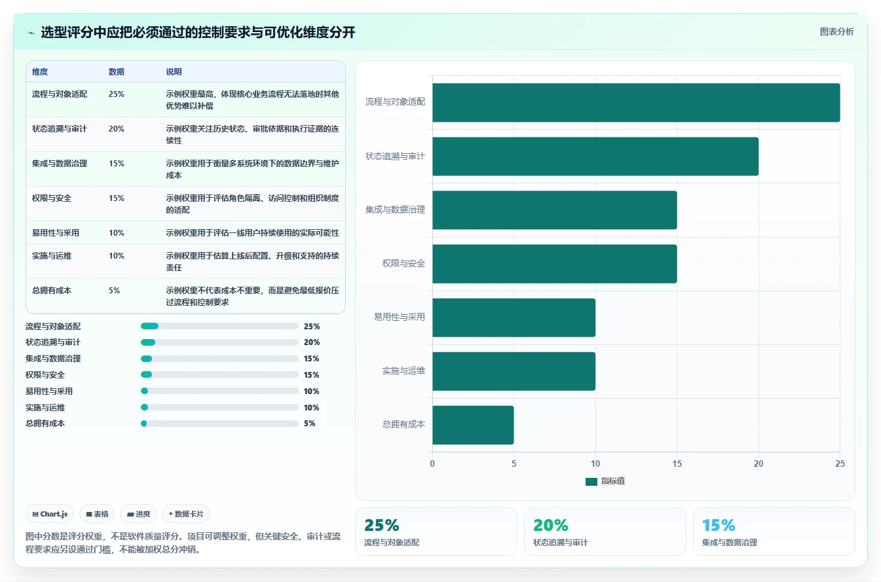
Task: Click the 数据 column header
Action: 117,71
